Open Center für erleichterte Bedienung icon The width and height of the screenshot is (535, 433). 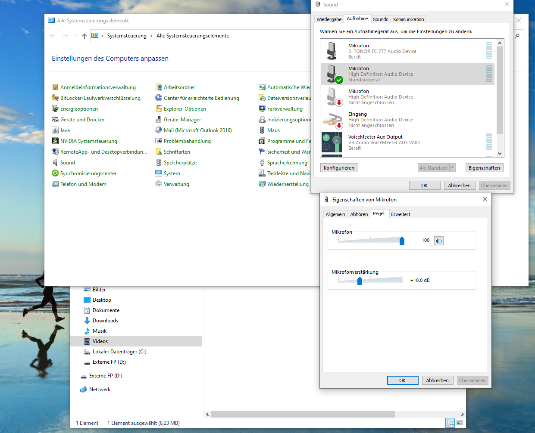159,98
